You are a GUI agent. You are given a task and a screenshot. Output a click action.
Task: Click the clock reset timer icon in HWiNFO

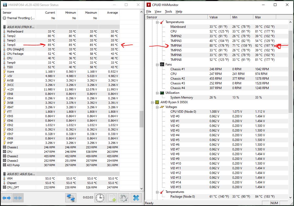100,198
